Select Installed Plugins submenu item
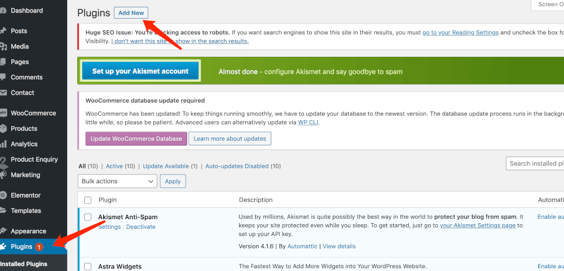 tap(24, 264)
